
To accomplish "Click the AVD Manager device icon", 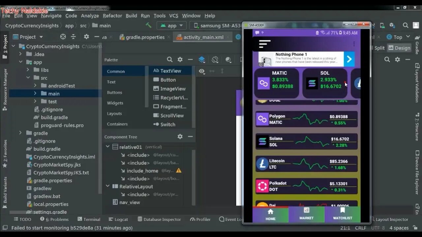I will pyautogui.click(x=382, y=25).
